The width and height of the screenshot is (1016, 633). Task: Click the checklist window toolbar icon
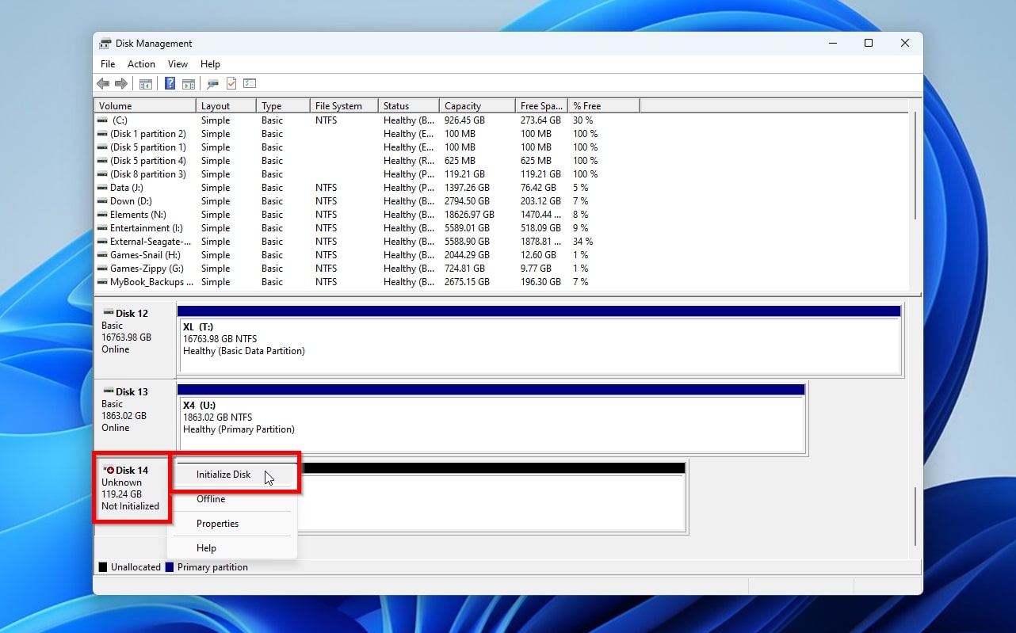point(250,84)
